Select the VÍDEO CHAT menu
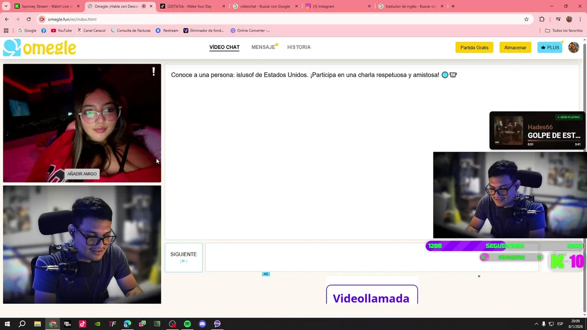 tap(224, 47)
